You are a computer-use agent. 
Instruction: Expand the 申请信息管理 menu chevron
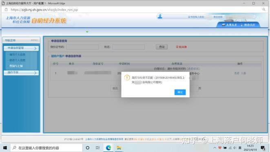35,48
